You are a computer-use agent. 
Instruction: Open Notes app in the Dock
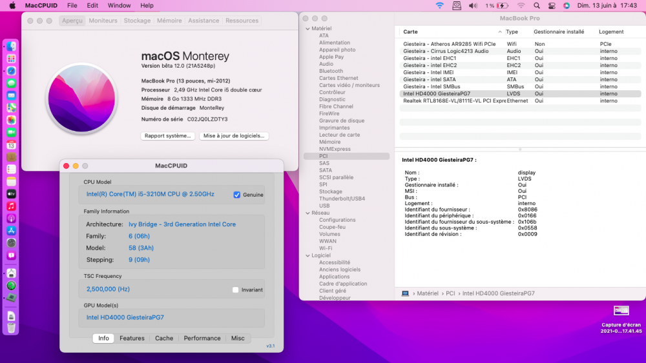11,182
